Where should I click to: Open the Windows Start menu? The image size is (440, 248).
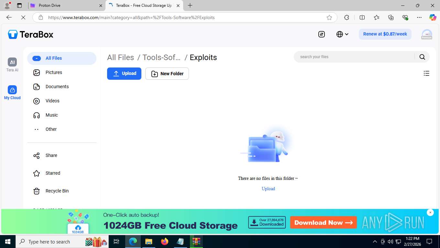tap(8, 242)
